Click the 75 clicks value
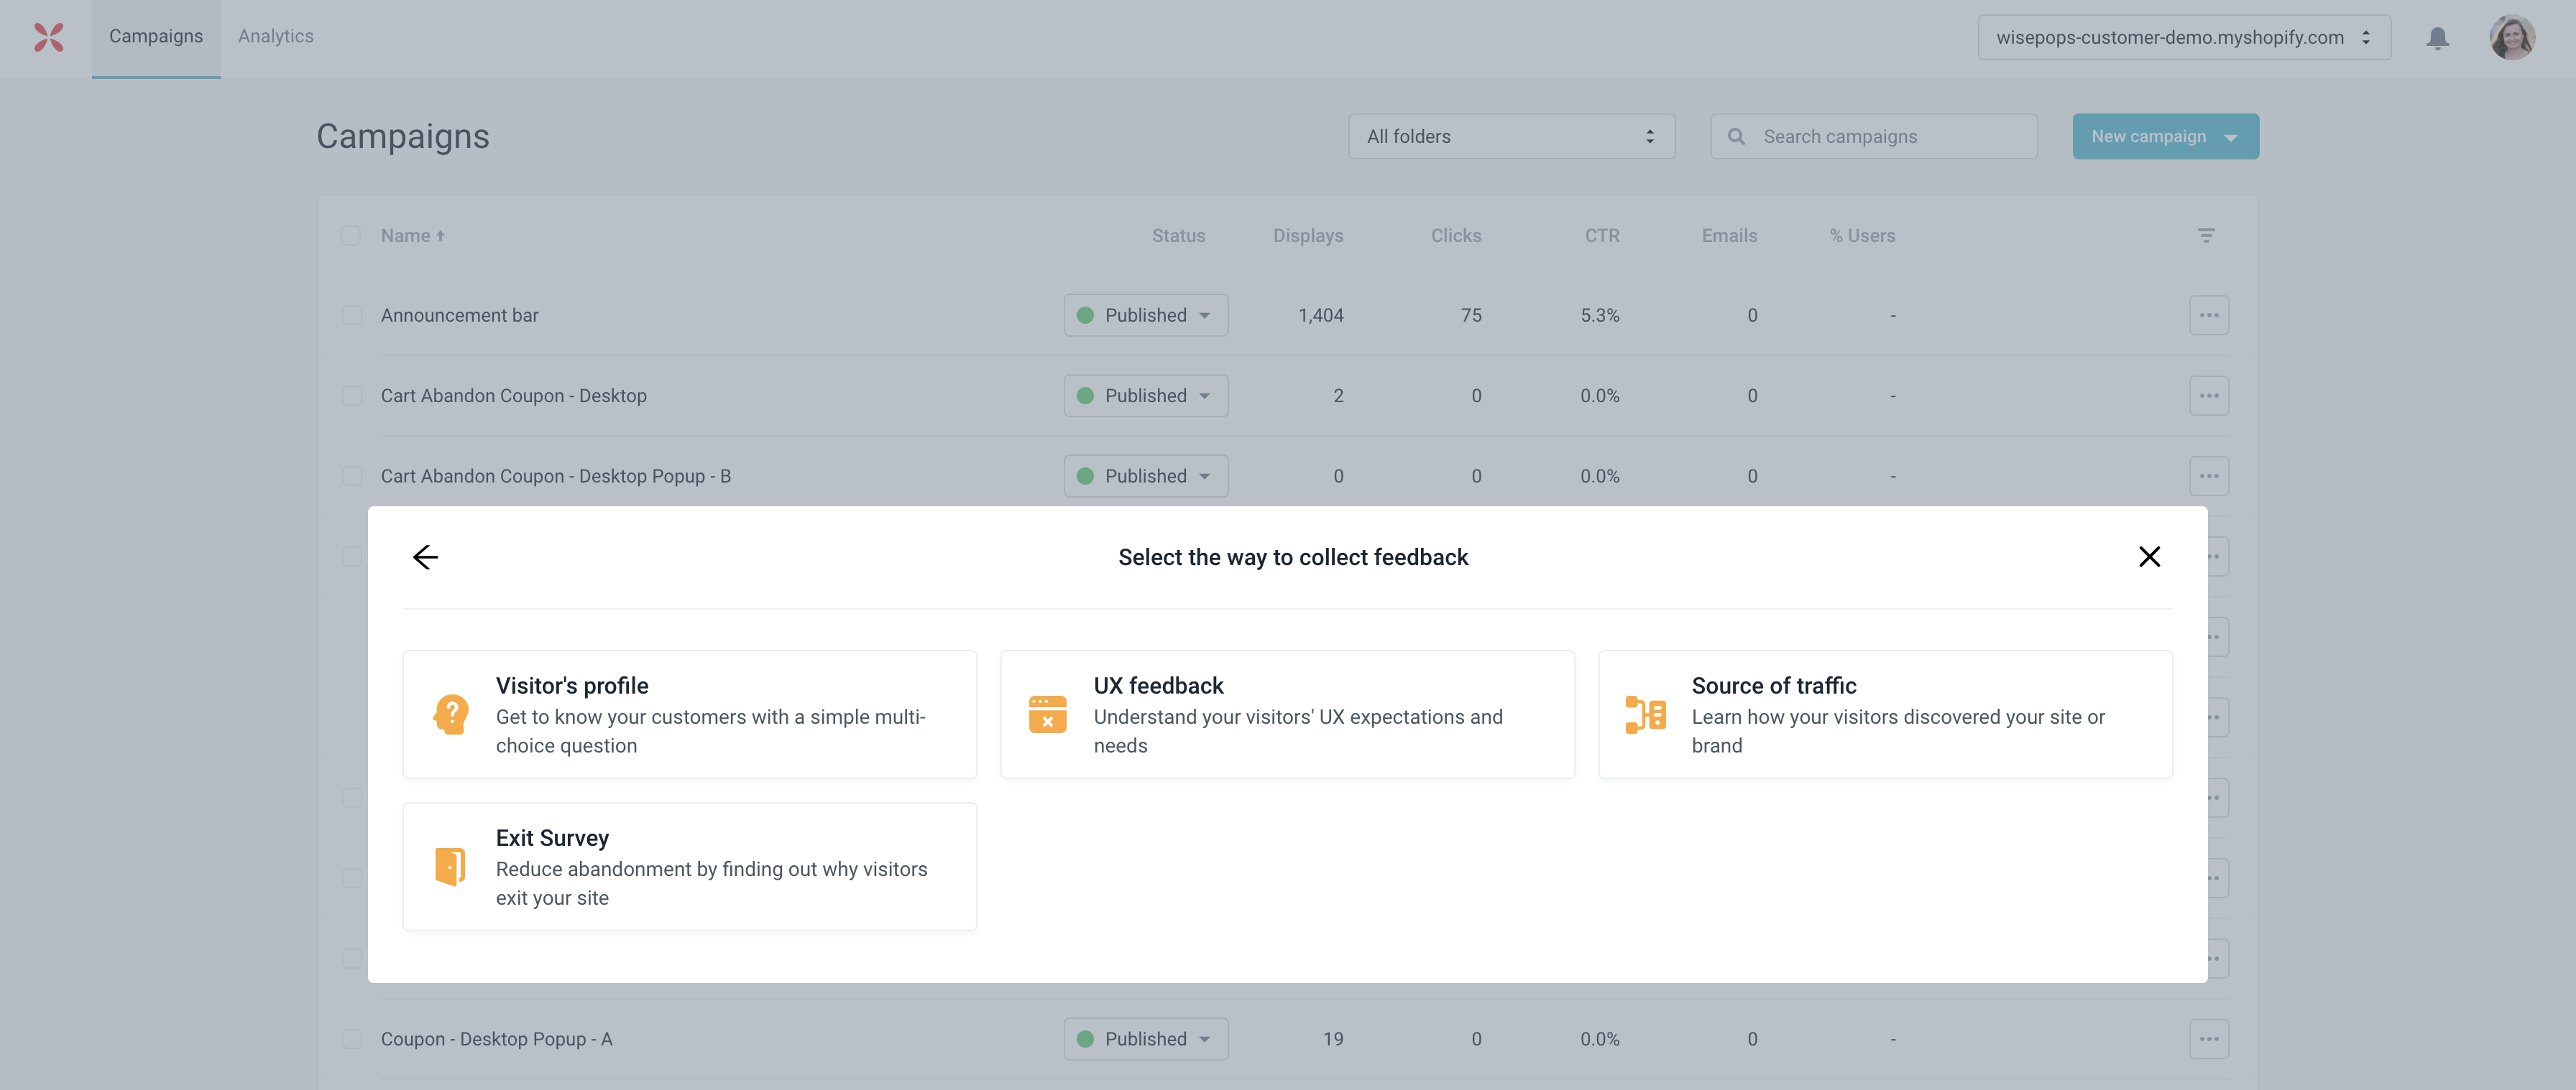The width and height of the screenshot is (2576, 1090). (1471, 316)
